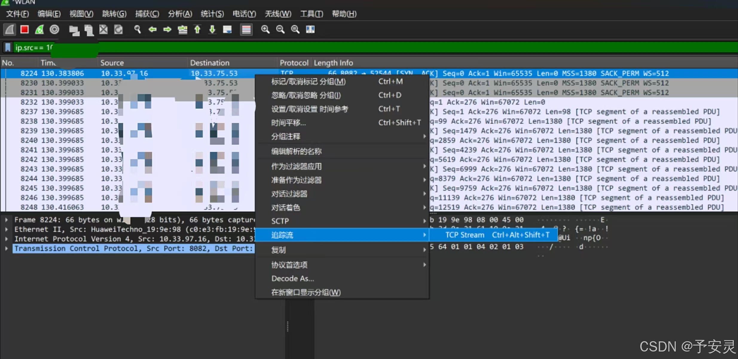738x359 pixels.
Task: Open the 分析(A) menu in menu bar
Action: click(x=180, y=14)
